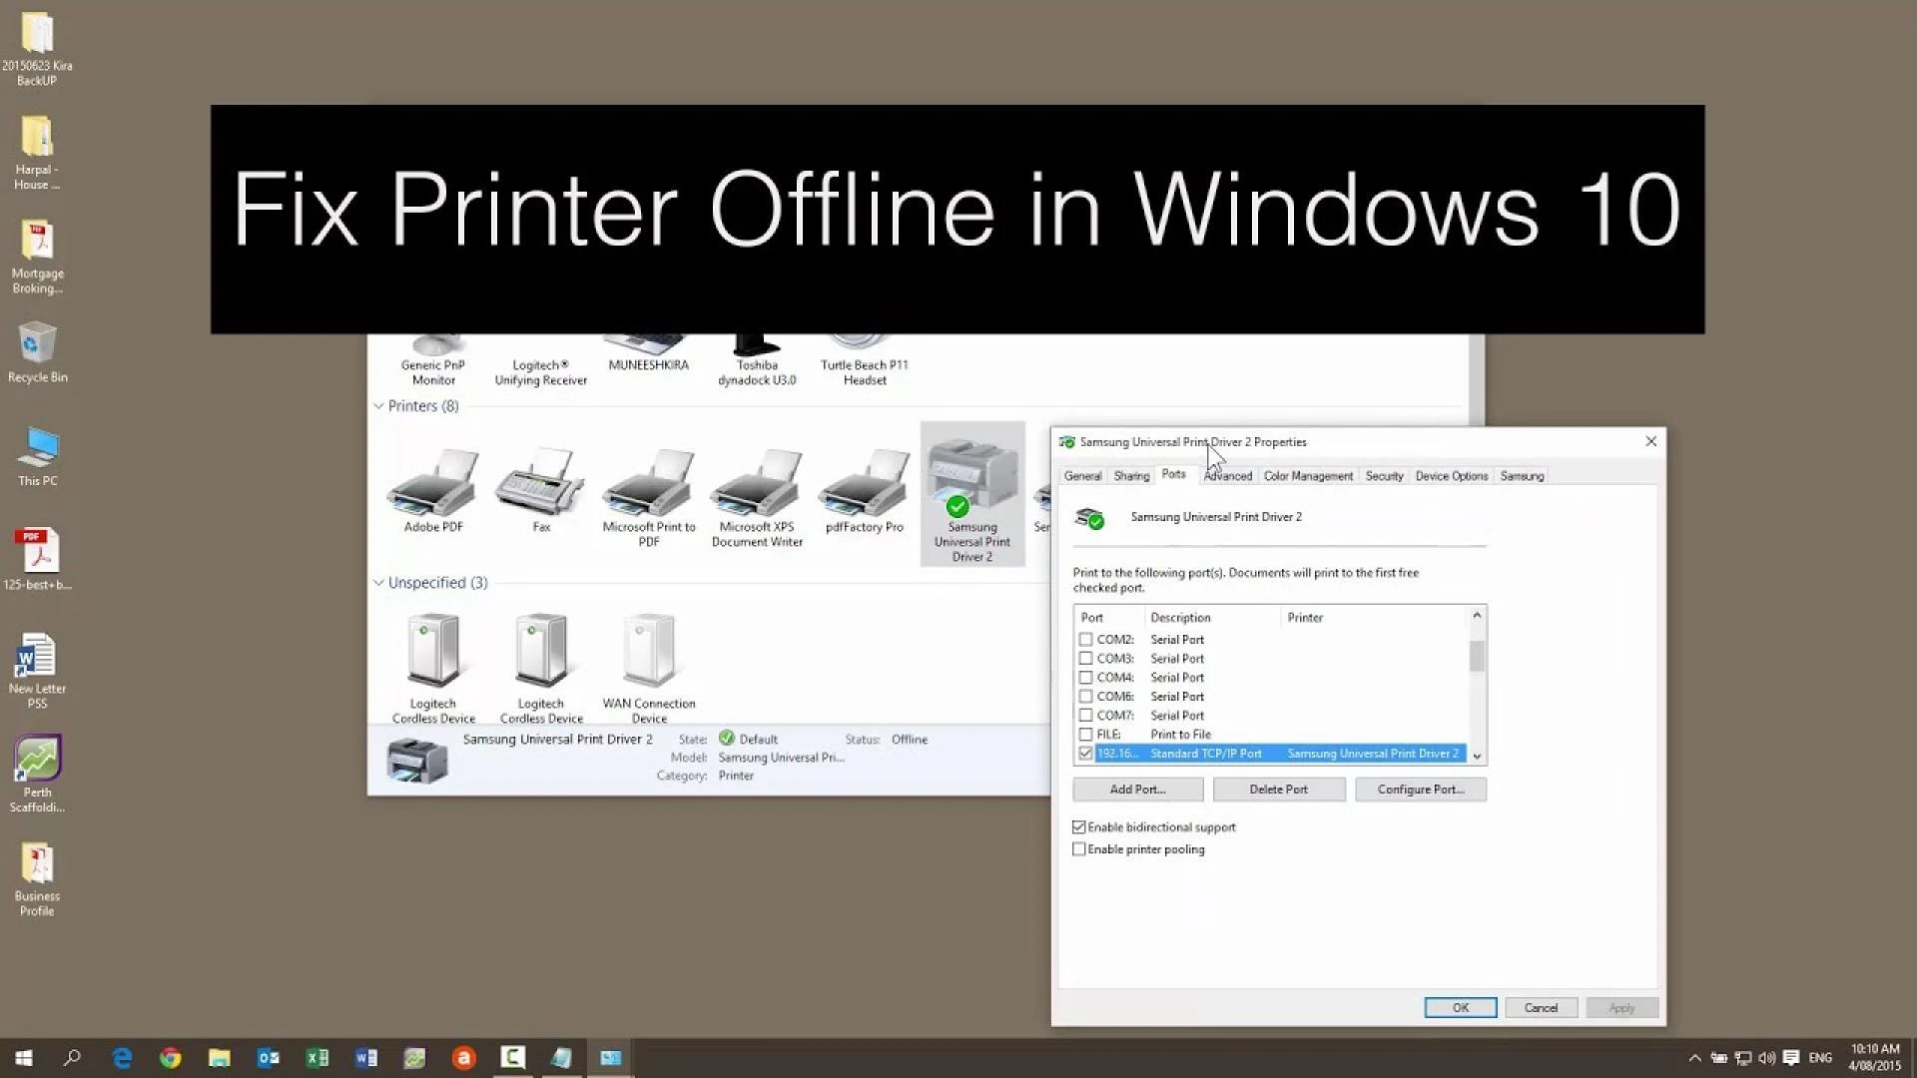This screenshot has height=1078, width=1917.
Task: Disable Enable bidirectional support
Action: click(x=1079, y=826)
